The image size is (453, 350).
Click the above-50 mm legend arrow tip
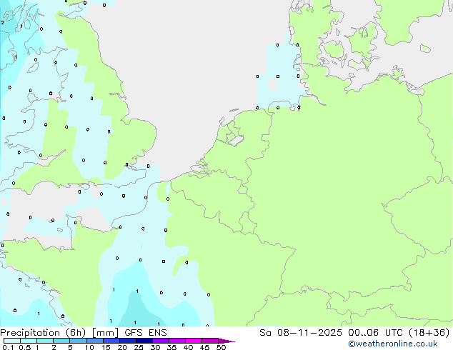pyautogui.click(x=226, y=341)
